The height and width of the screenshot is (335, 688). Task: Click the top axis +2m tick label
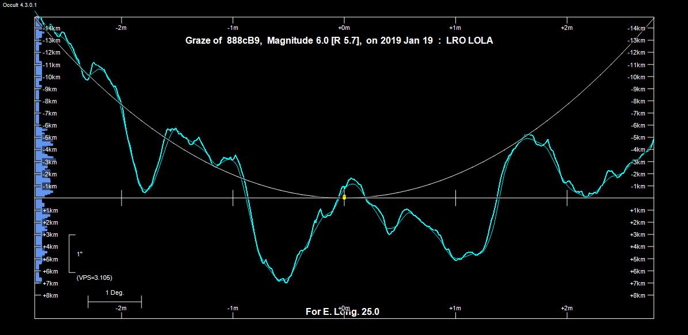[567, 28]
